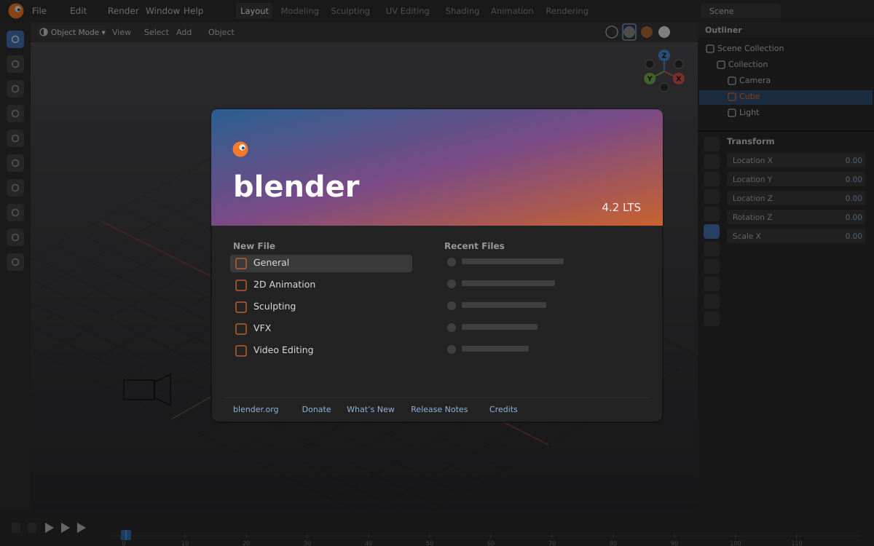Open the viewport View menu
The width and height of the screenshot is (874, 546).
tap(122, 32)
